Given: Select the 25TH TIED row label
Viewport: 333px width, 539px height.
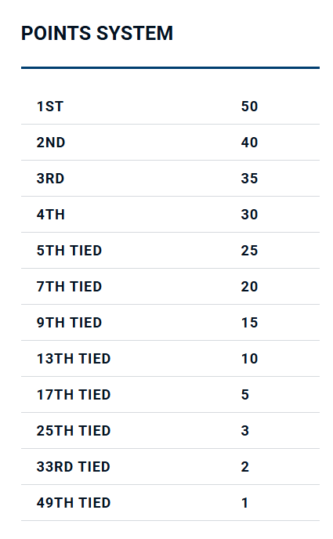Looking at the screenshot, I should [x=74, y=431].
